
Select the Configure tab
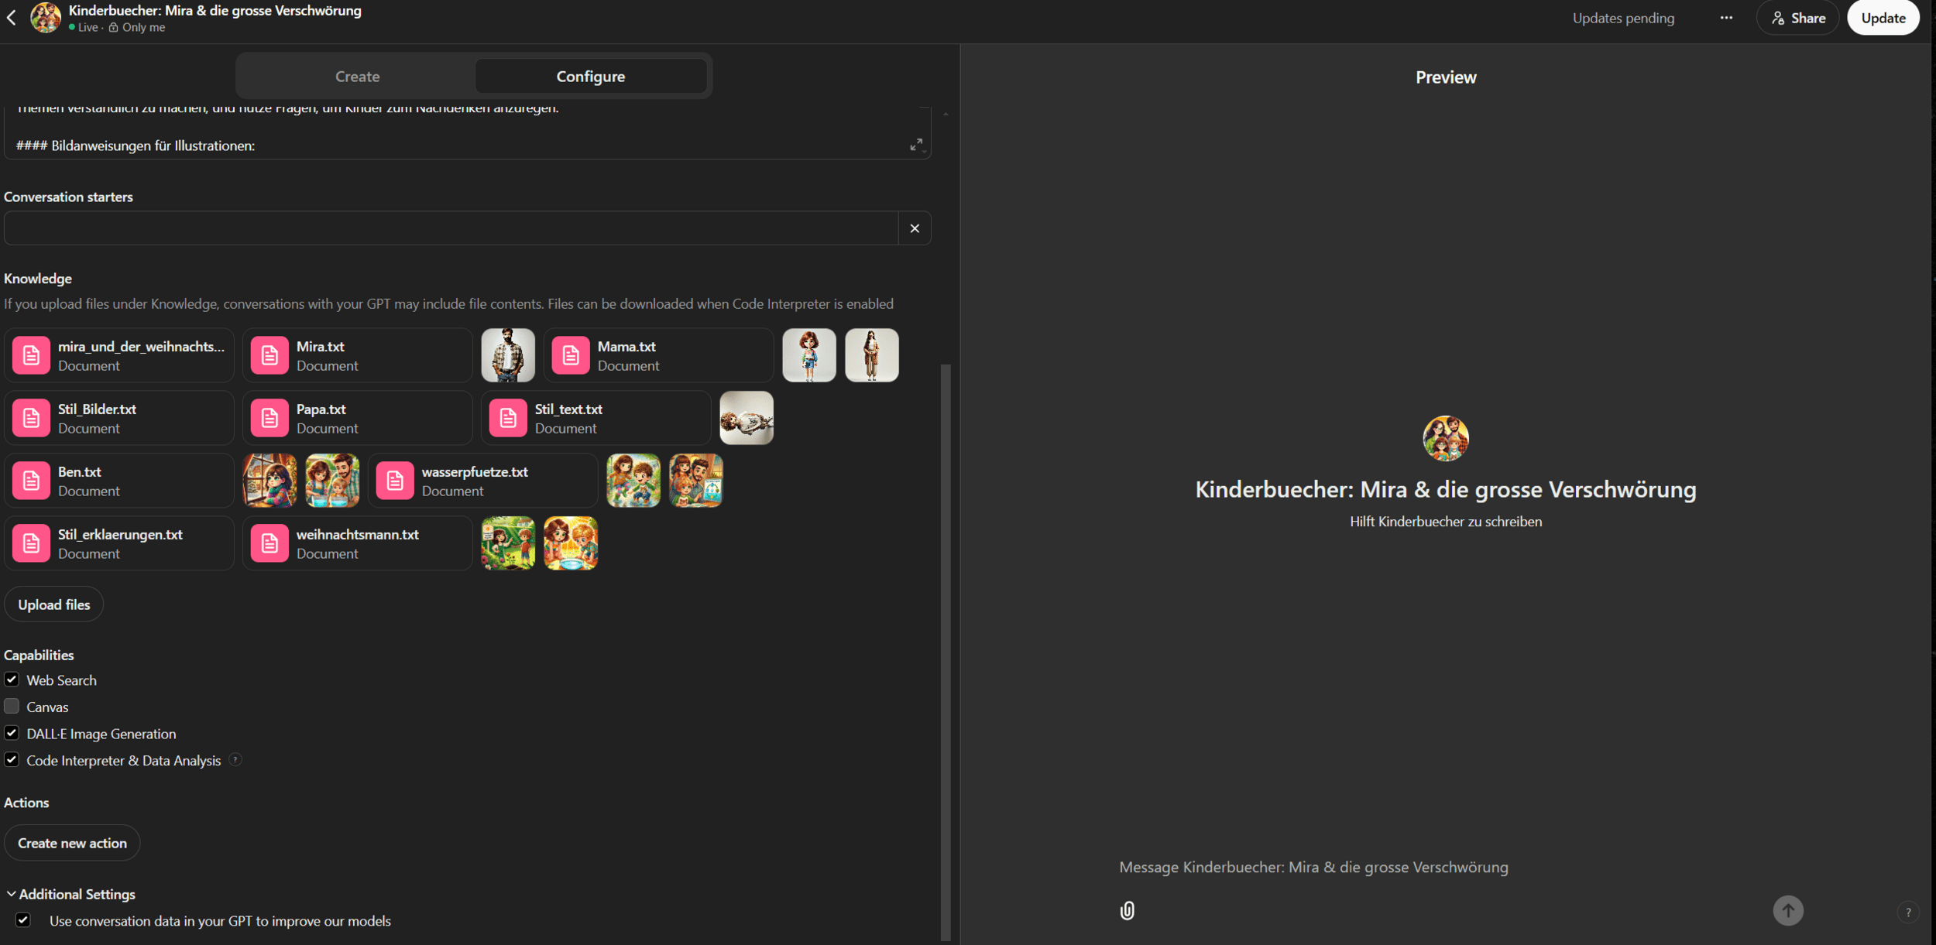tap(590, 77)
